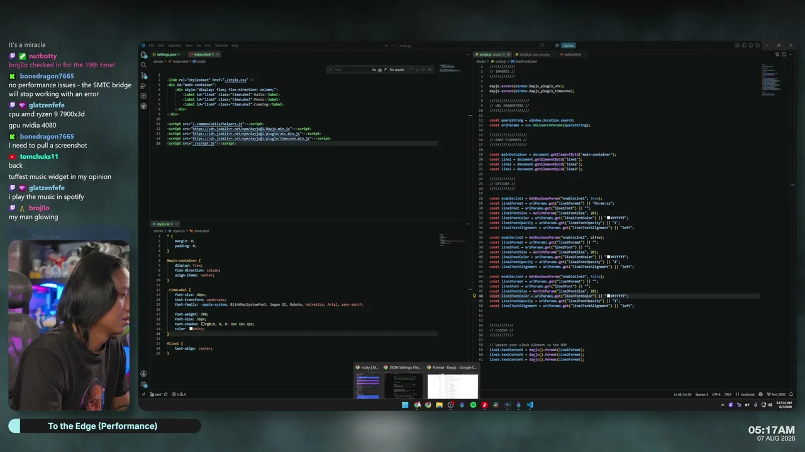The width and height of the screenshot is (805, 452).
Task: Open the File menu
Action: [152, 46]
